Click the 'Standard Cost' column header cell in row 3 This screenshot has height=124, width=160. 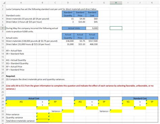coord(92,14)
